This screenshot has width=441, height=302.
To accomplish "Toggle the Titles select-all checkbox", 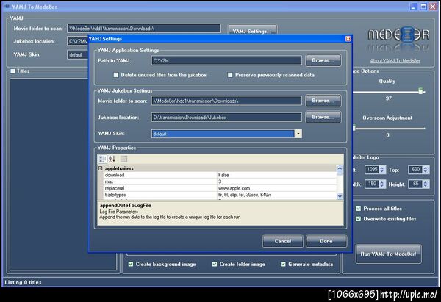I will [x=12, y=71].
